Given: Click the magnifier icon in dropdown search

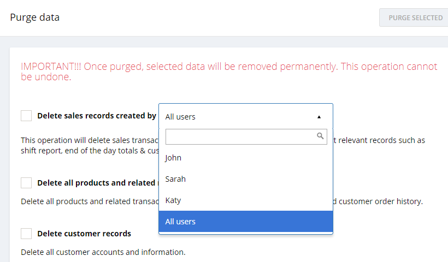Looking at the screenshot, I should 320,136.
